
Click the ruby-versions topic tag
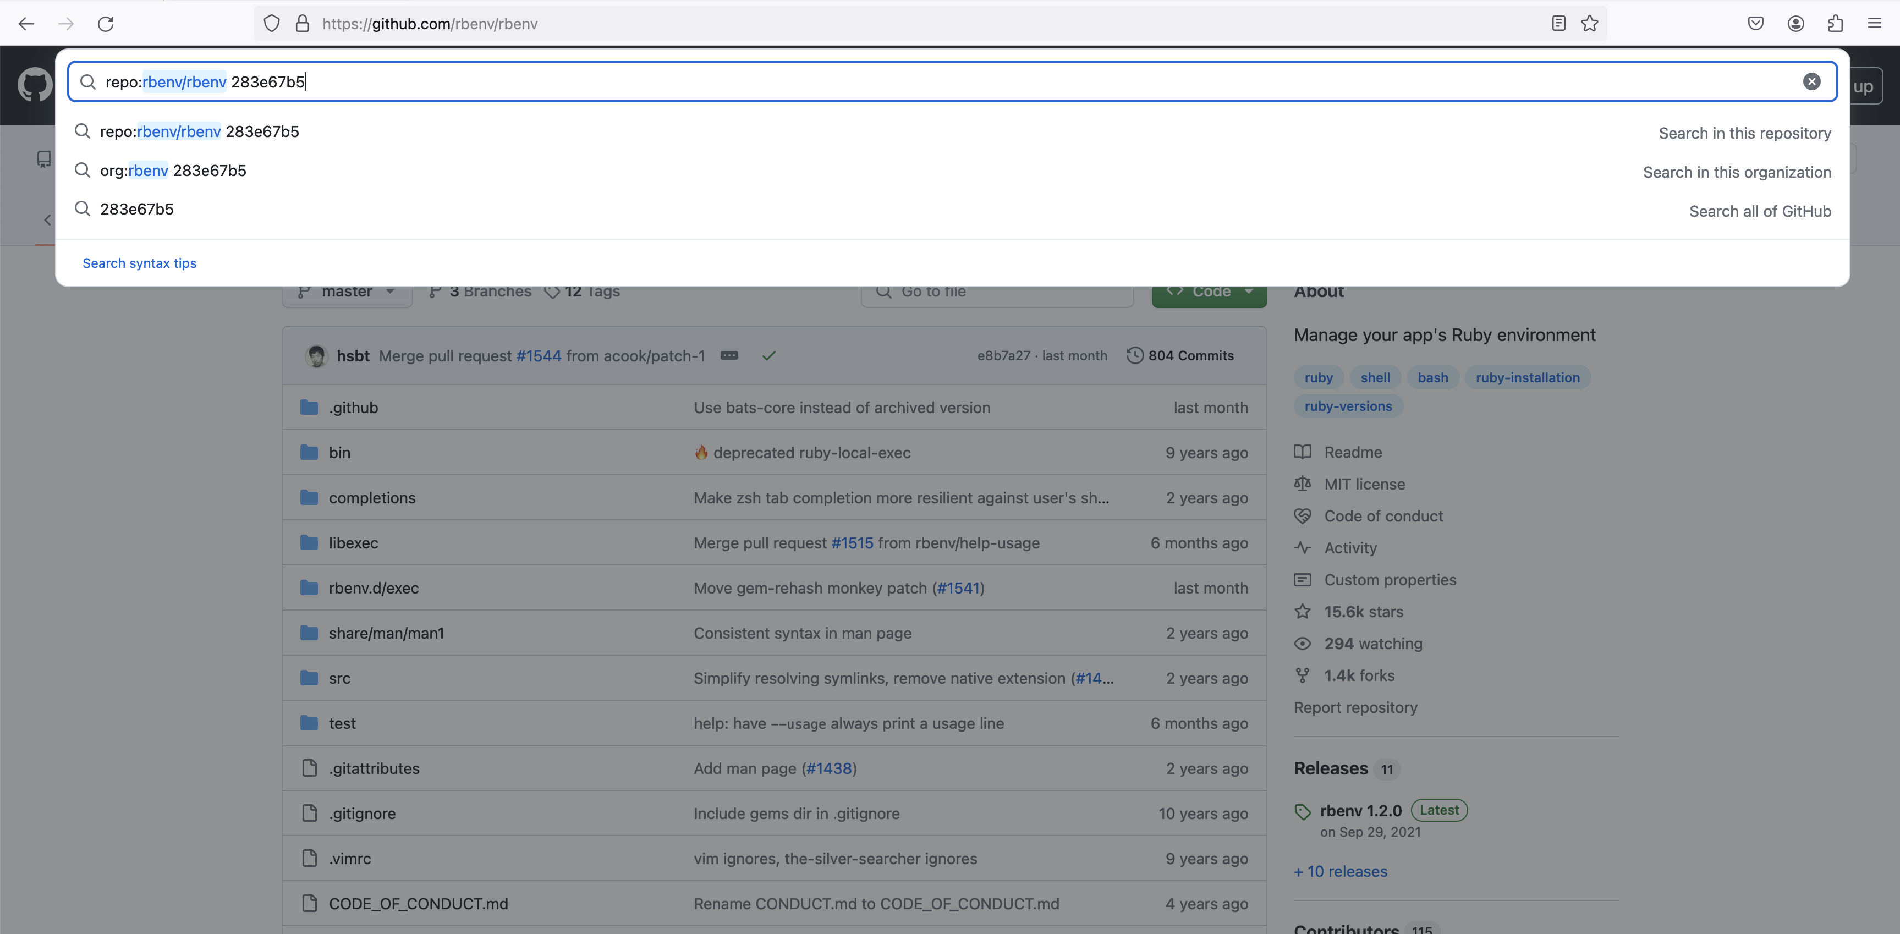pos(1348,406)
